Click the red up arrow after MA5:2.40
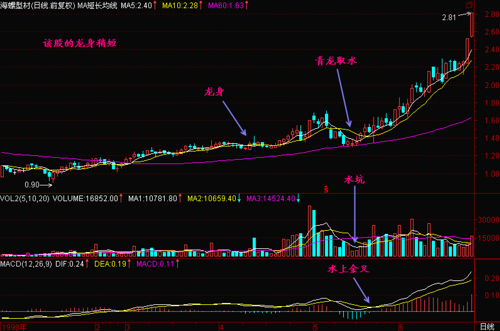500x331 pixels. (x=155, y=5)
